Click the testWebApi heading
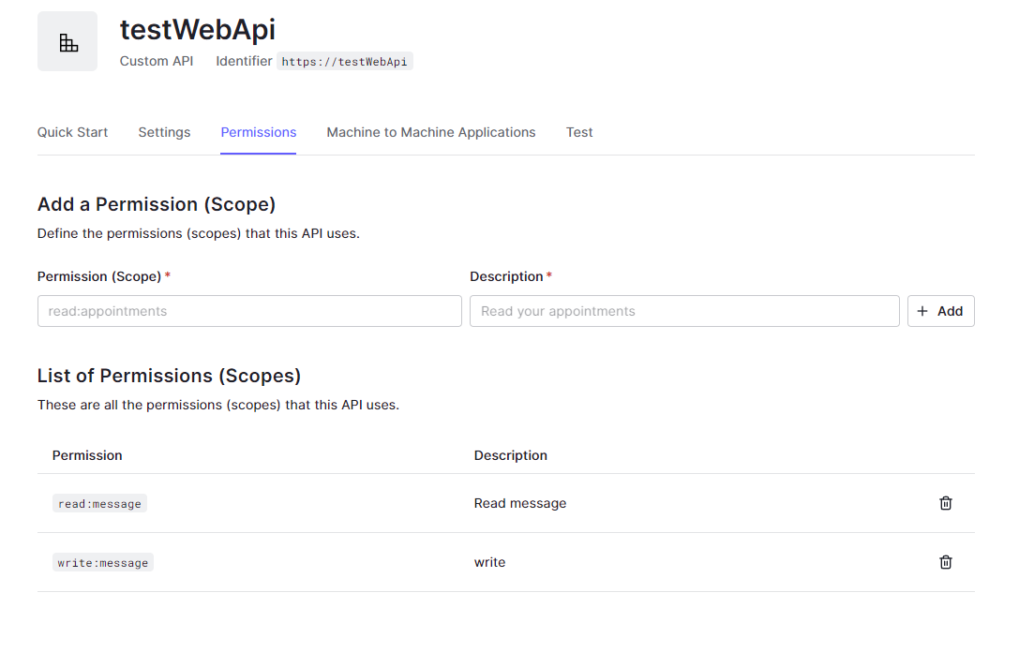Image resolution: width=1034 pixels, height=652 pixels. [x=197, y=29]
